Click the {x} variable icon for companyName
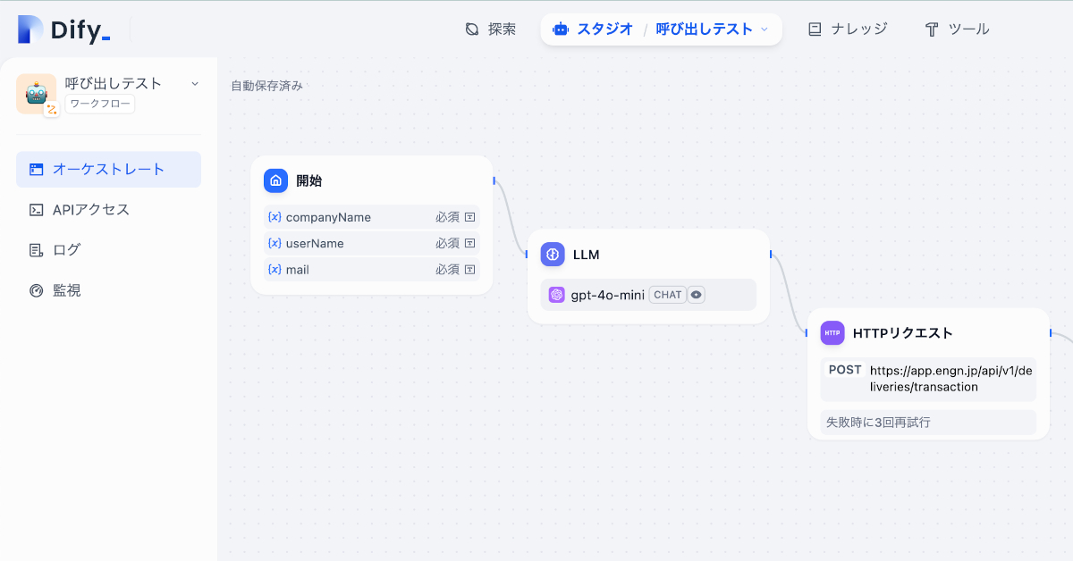This screenshot has height=561, width=1073. 274,216
